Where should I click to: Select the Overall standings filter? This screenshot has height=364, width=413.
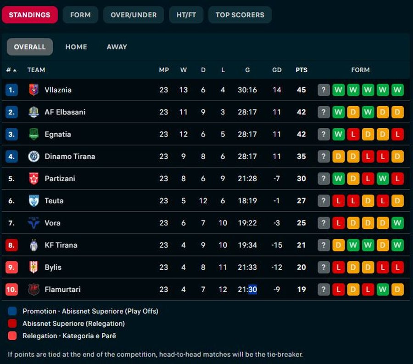[30, 47]
